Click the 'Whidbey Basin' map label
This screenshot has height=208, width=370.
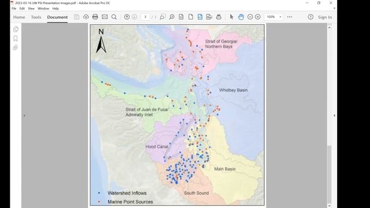[233, 90]
